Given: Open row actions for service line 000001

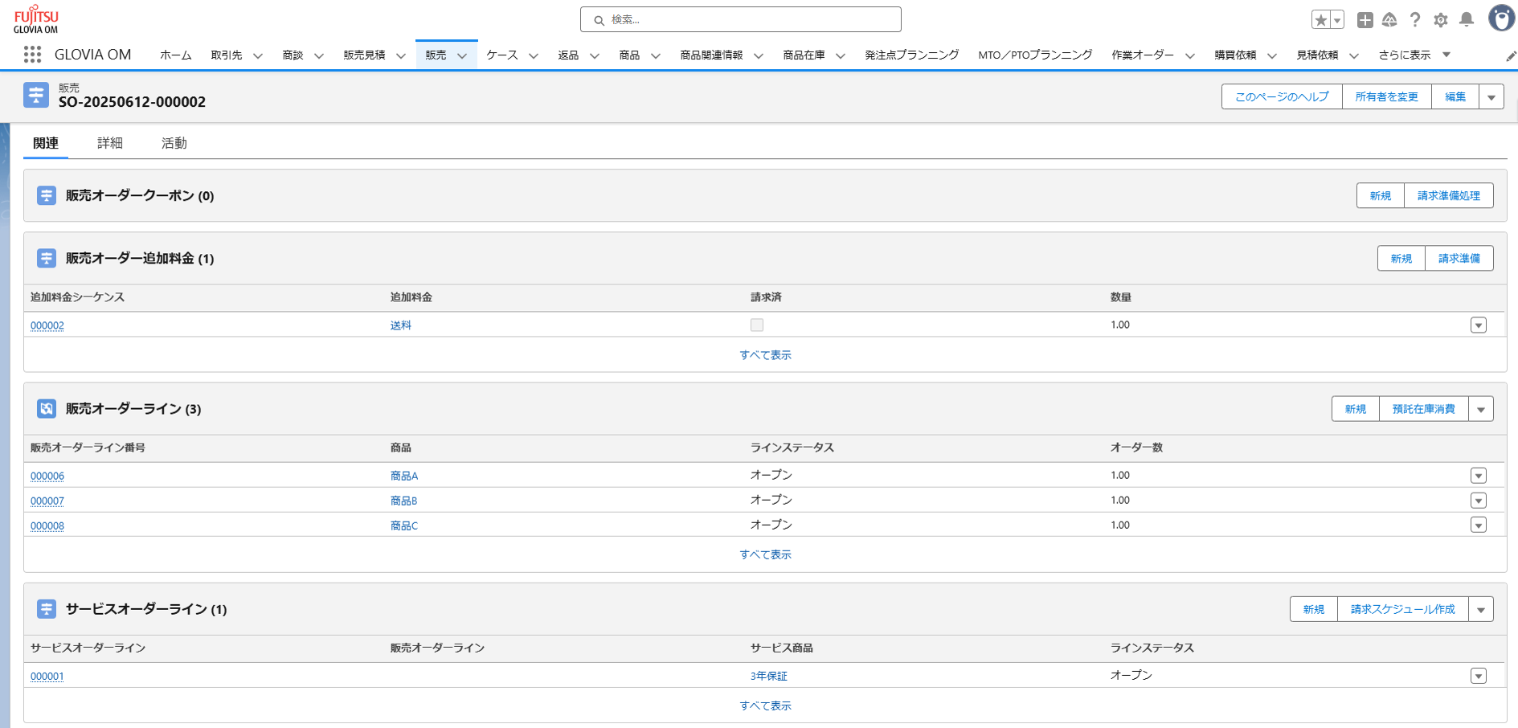Looking at the screenshot, I should [1479, 676].
